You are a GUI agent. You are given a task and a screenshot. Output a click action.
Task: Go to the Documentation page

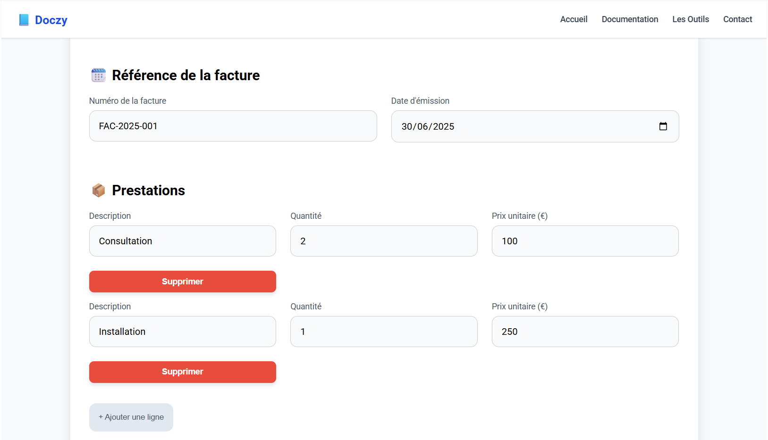[630, 19]
